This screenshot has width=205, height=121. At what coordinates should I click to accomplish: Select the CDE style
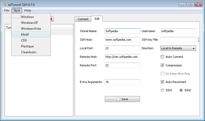[31, 40]
